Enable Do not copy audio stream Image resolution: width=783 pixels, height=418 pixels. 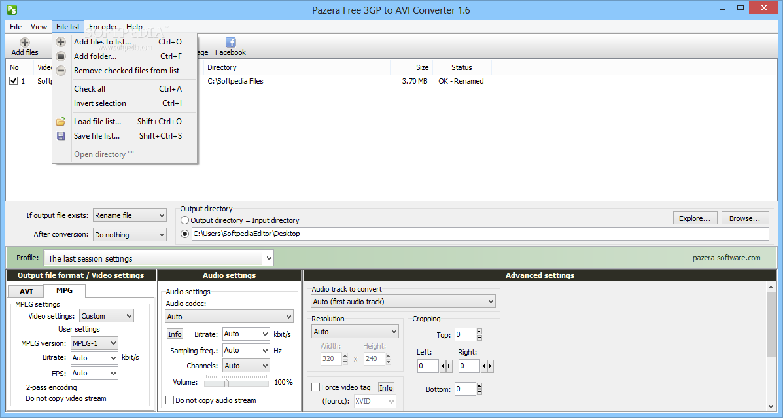pyautogui.click(x=170, y=400)
